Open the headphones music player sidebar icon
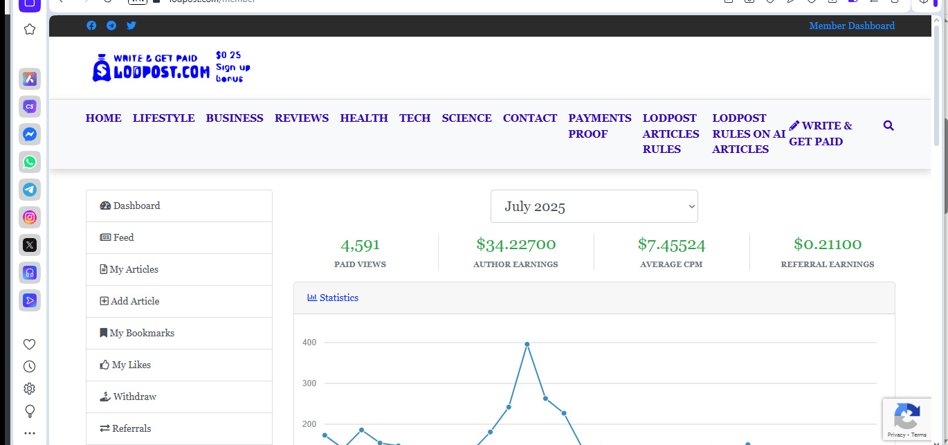 pos(30,273)
